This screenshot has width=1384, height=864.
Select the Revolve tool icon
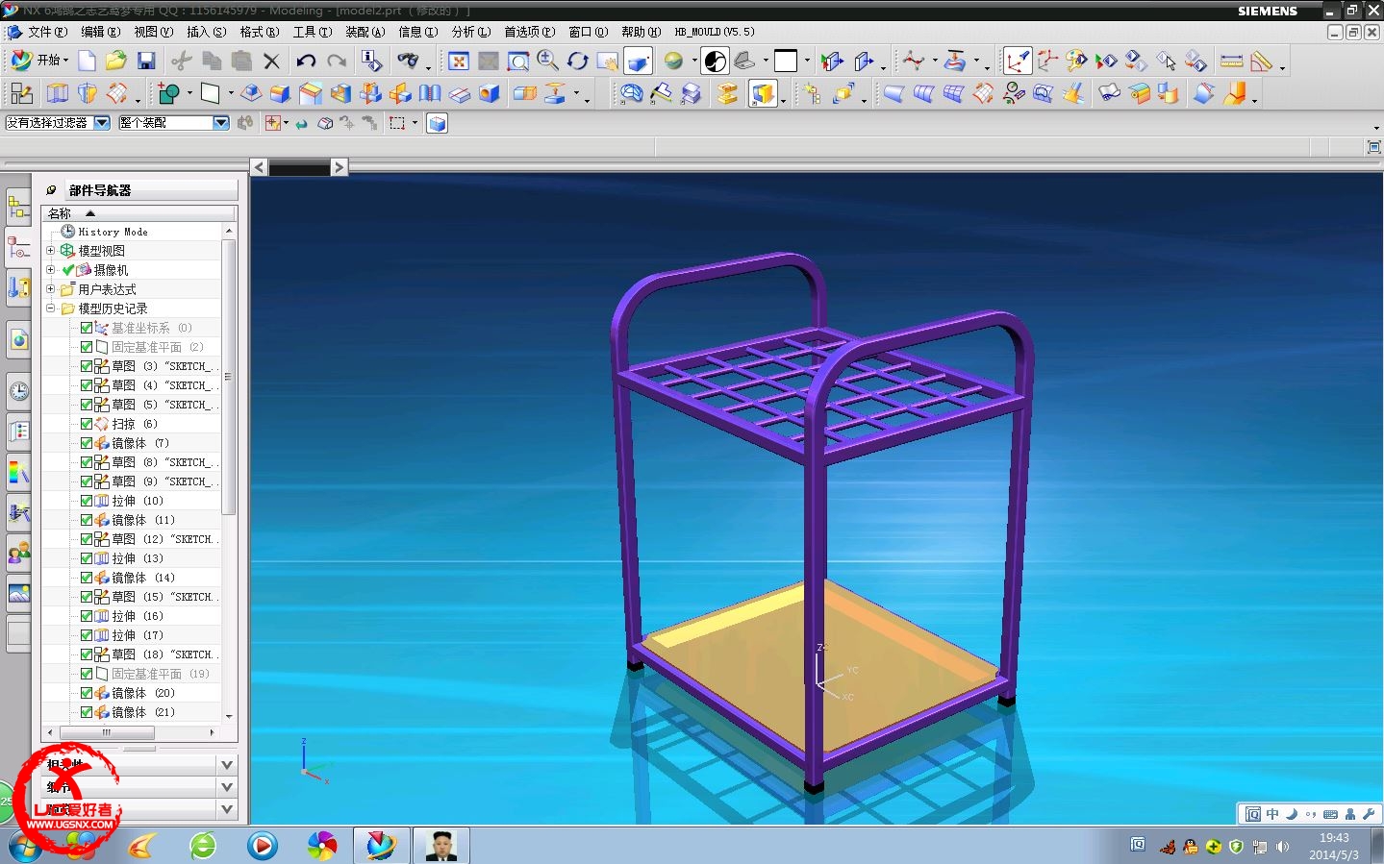click(88, 93)
